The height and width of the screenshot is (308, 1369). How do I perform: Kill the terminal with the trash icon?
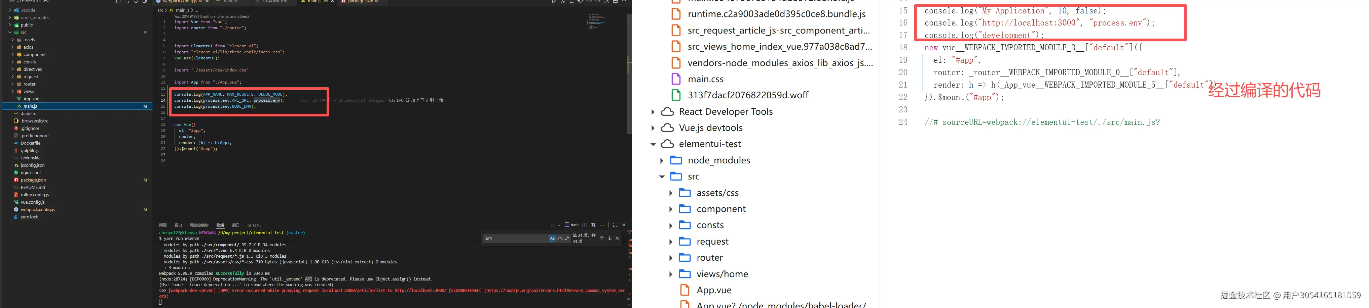point(593,225)
